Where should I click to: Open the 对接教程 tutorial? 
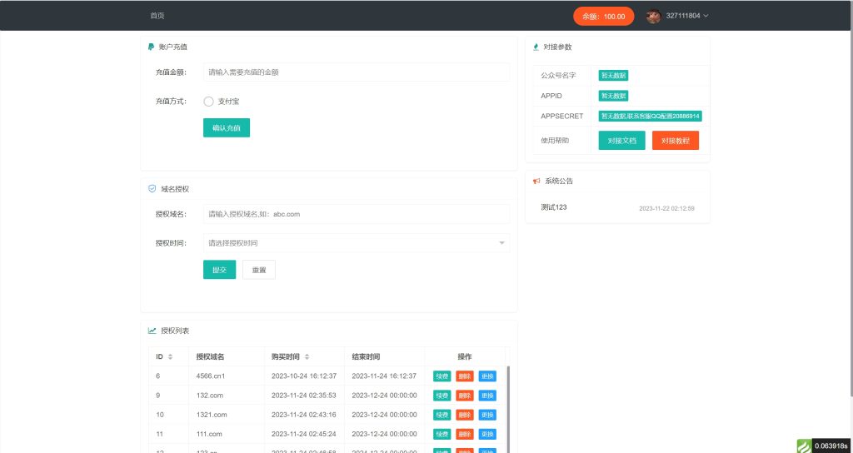[676, 140]
